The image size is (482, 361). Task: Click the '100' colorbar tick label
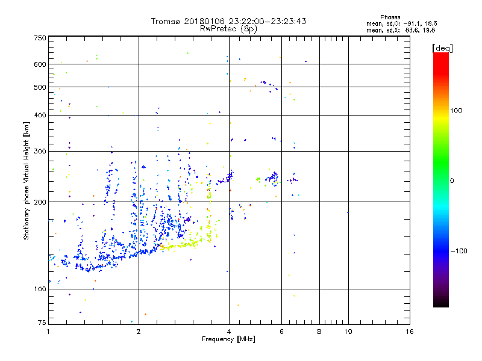point(456,111)
